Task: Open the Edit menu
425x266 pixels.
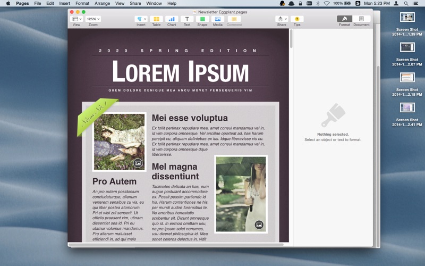Action: (50, 3)
